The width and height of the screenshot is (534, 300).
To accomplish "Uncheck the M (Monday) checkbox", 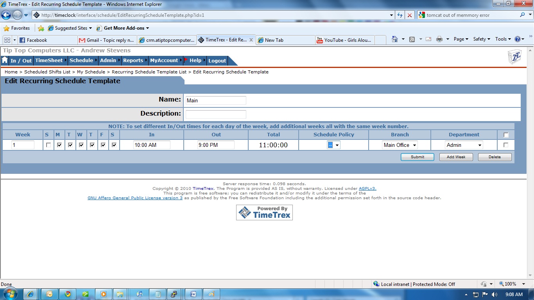I will [x=59, y=145].
